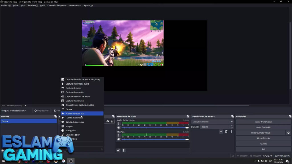Enable Modo Estudio
The height and width of the screenshot is (164, 292).
(263, 138)
